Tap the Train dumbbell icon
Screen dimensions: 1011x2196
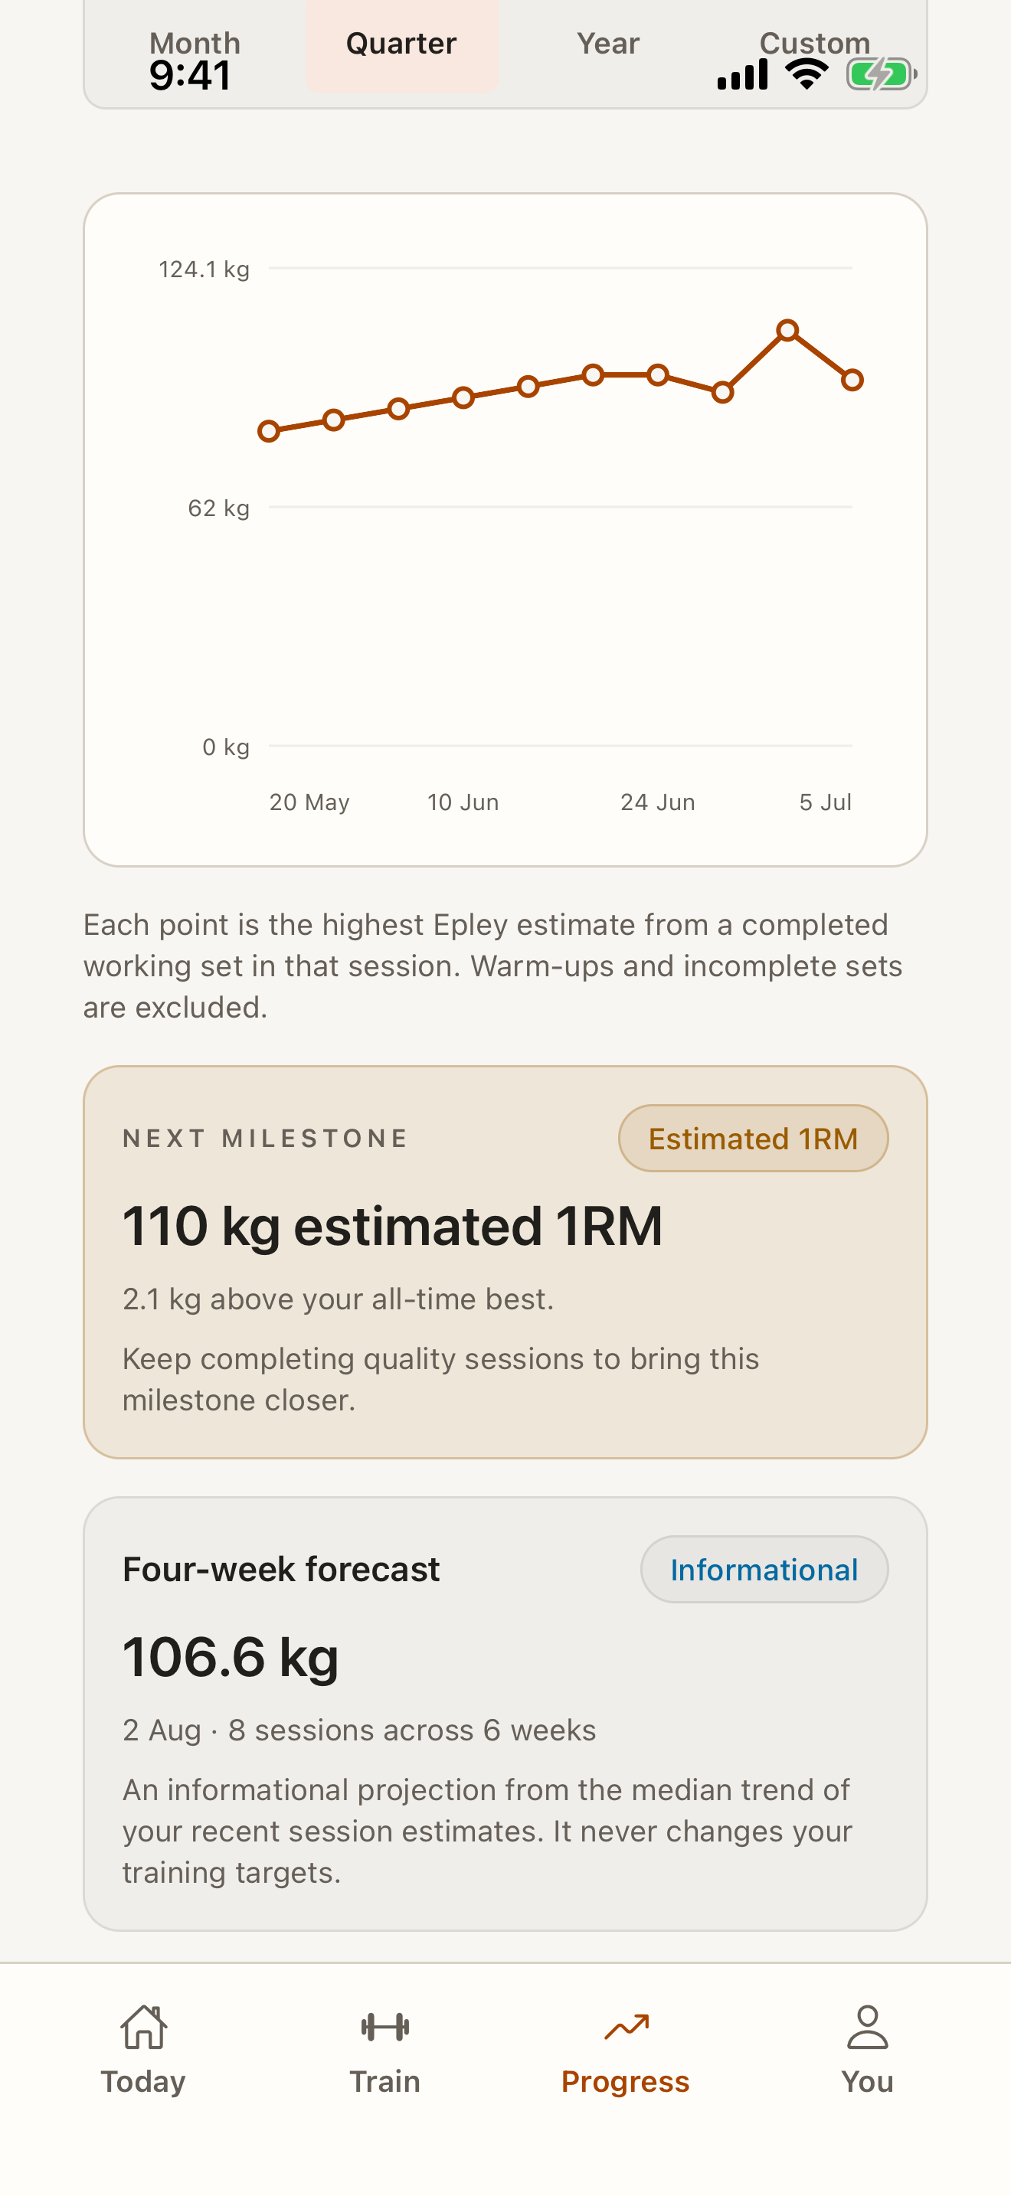(384, 2026)
